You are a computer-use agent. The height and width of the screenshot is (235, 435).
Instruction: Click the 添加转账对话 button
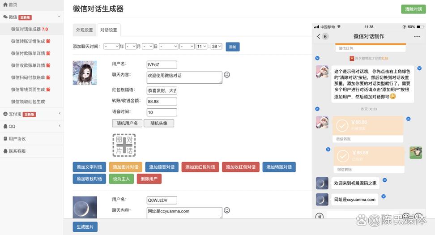point(279,167)
